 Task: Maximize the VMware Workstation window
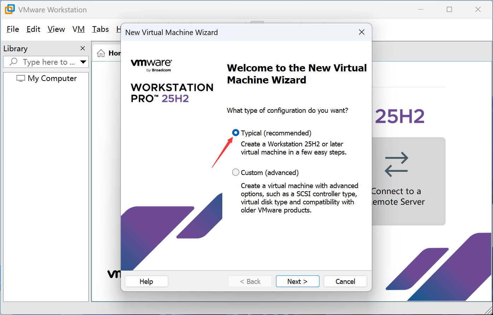449,10
